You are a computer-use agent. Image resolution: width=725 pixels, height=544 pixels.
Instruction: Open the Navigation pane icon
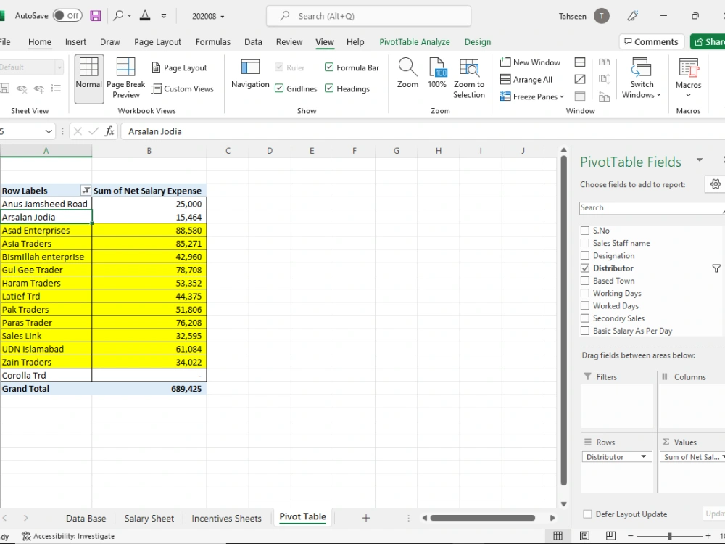[250, 67]
